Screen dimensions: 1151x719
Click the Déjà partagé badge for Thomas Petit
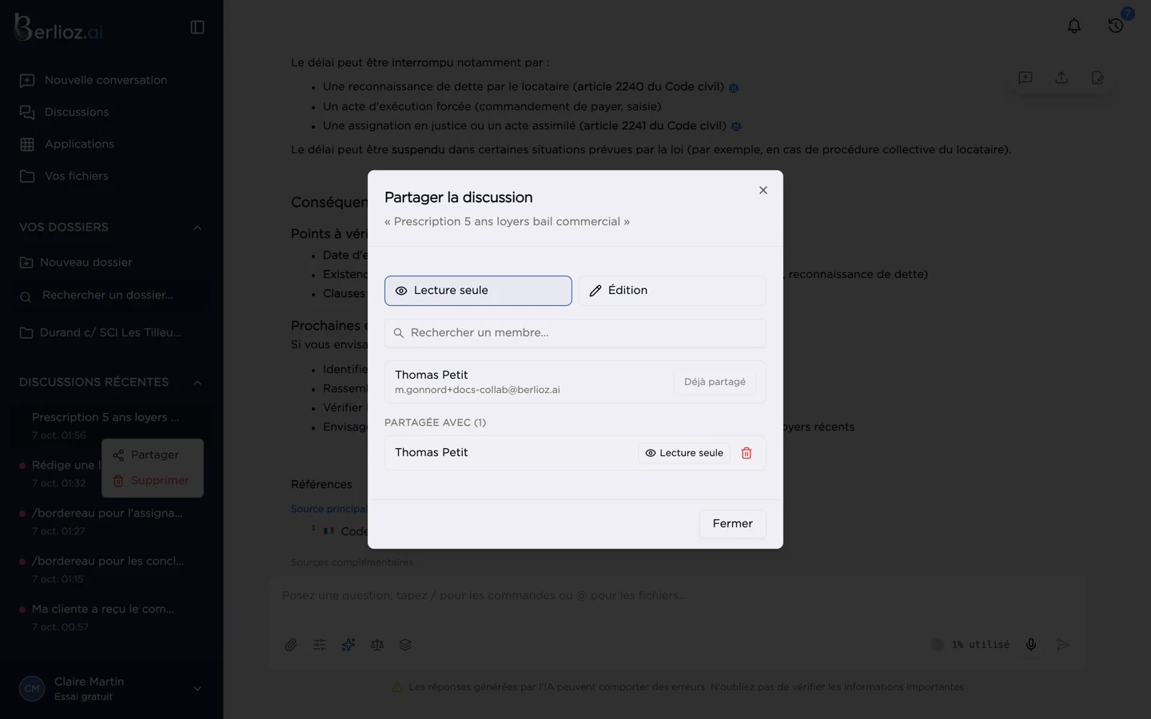point(715,382)
